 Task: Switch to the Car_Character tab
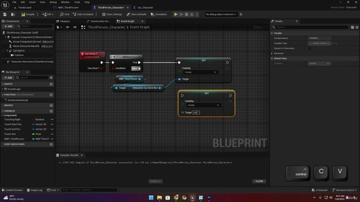(145, 7)
